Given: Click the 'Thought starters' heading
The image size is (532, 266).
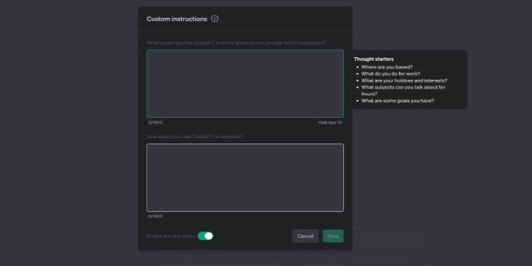Looking at the screenshot, I should click(374, 59).
